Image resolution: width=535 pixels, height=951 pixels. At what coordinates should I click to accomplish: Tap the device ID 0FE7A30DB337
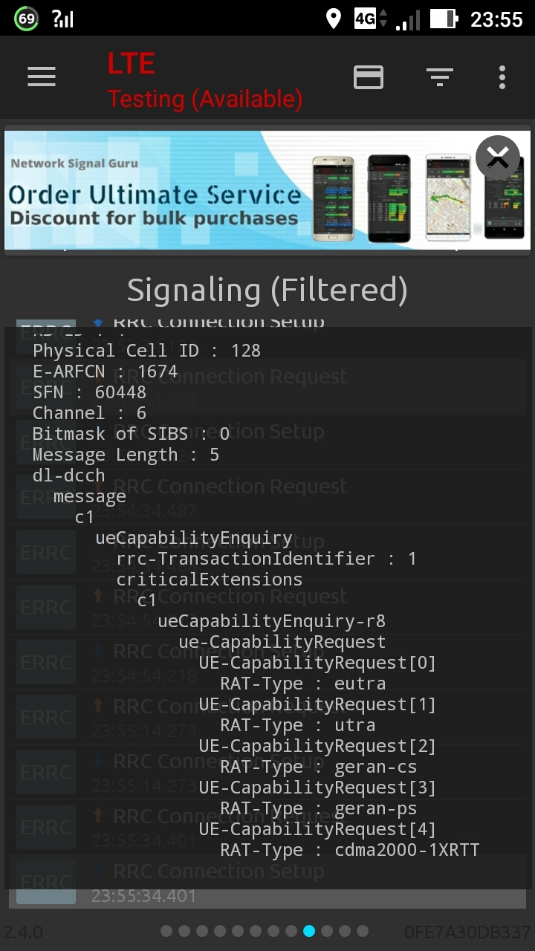tap(467, 932)
